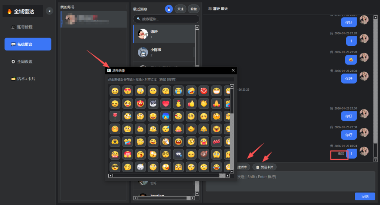Viewport: 380px width, 205px height.
Task: Click the 发送卡片 button
Action: pos(265,167)
